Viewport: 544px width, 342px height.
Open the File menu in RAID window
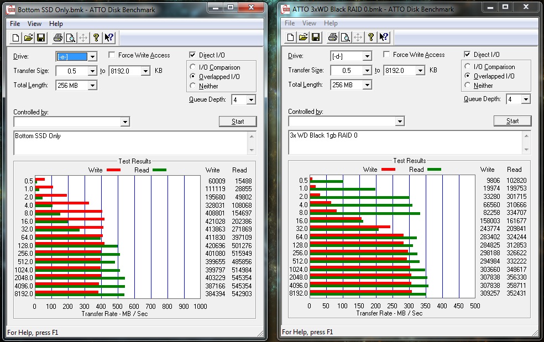pyautogui.click(x=289, y=23)
